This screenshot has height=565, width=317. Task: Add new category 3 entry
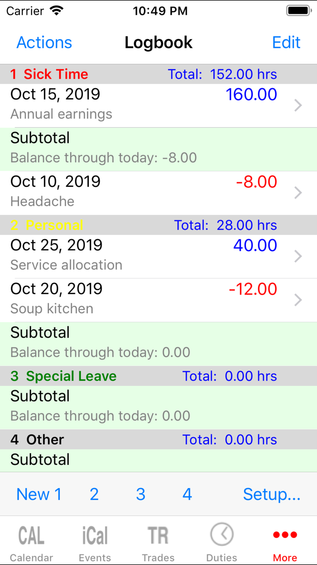click(x=140, y=494)
